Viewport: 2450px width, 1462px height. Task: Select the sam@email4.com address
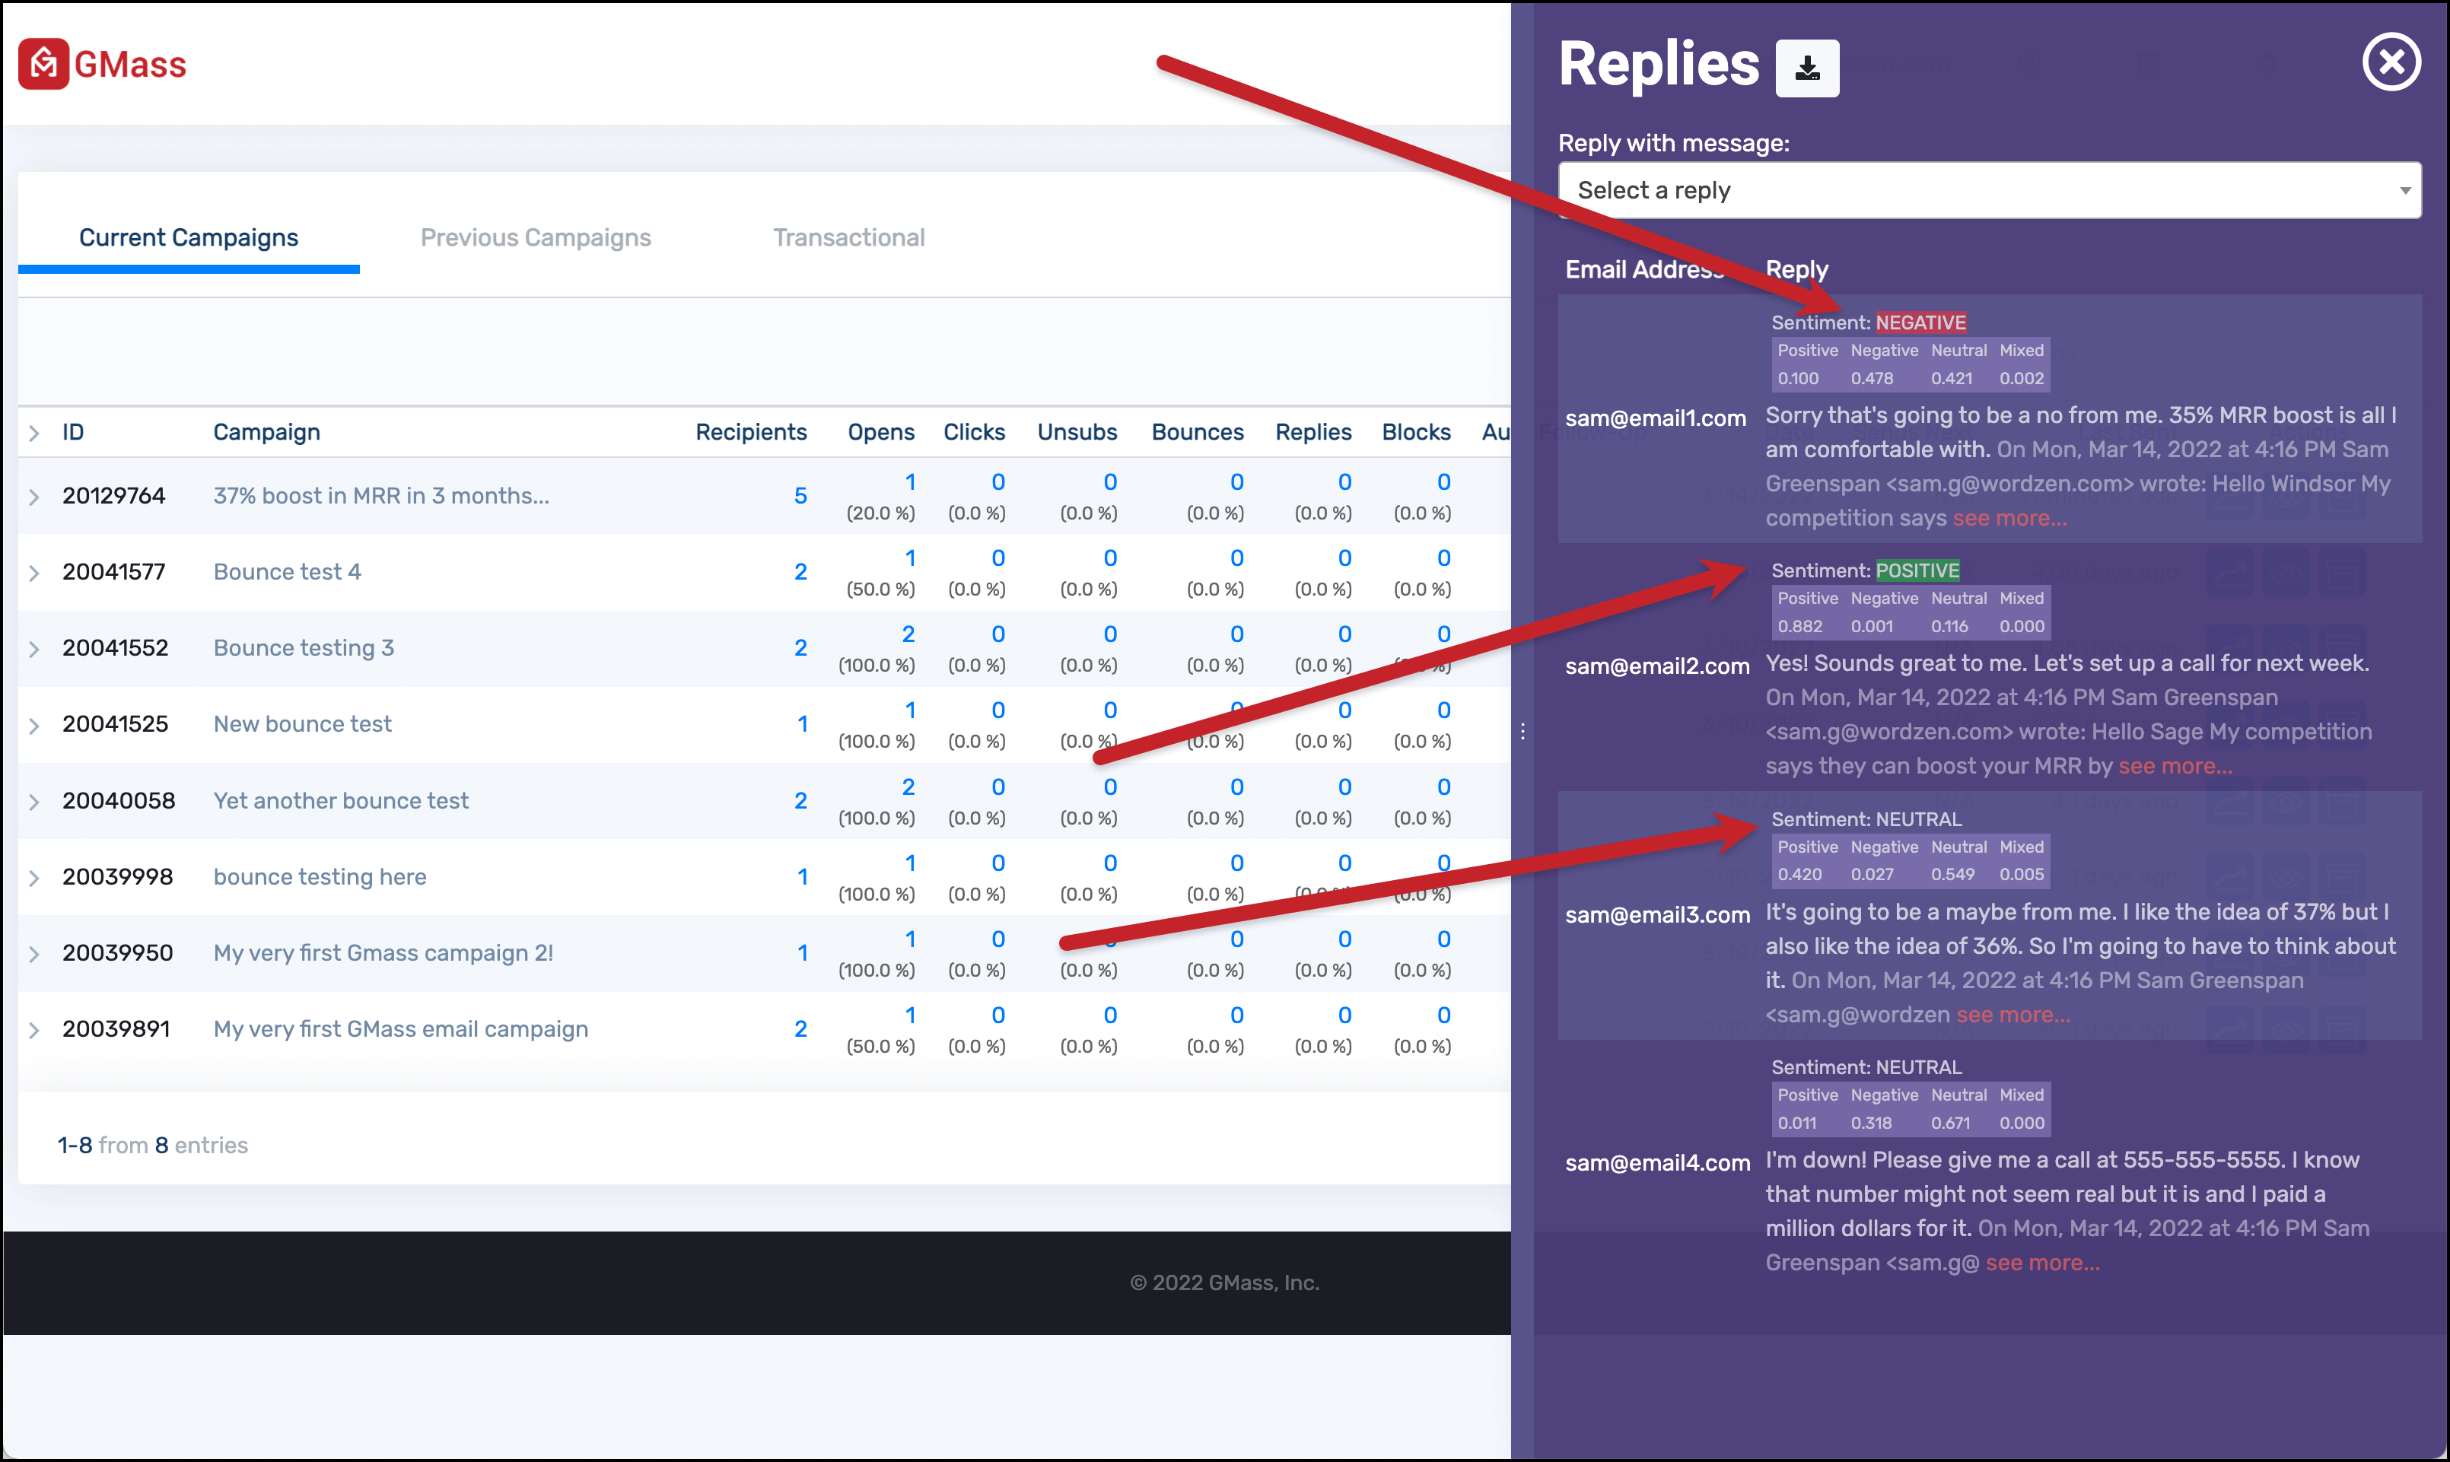tap(1657, 1162)
